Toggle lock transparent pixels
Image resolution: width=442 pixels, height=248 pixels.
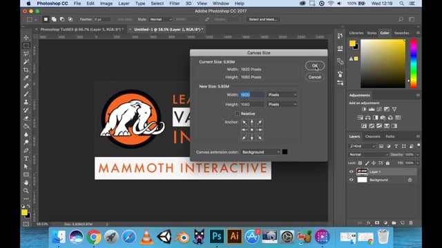click(360, 163)
